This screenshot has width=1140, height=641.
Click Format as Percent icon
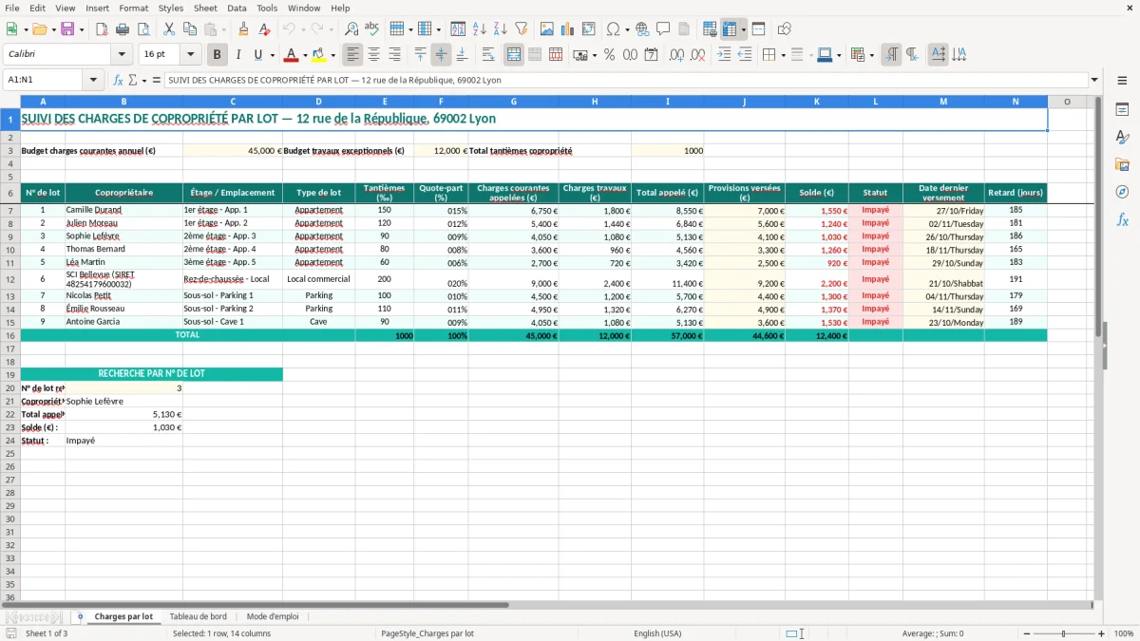(609, 55)
